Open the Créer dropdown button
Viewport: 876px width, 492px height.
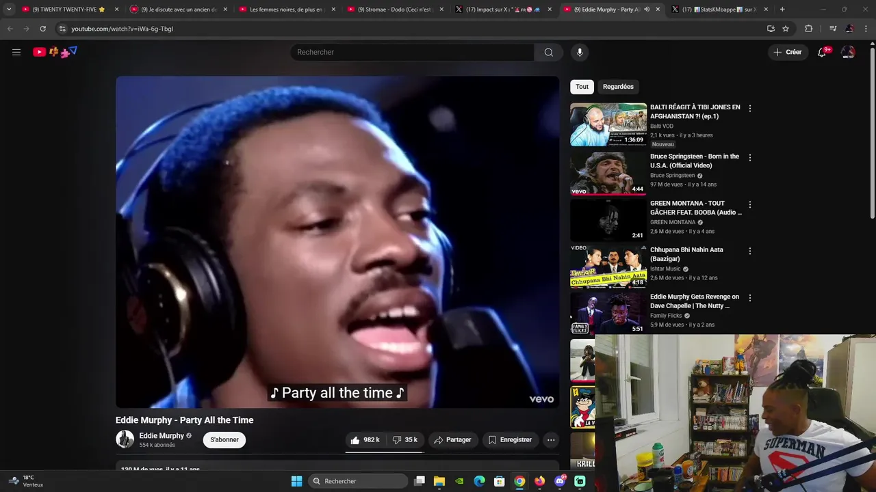click(x=787, y=52)
